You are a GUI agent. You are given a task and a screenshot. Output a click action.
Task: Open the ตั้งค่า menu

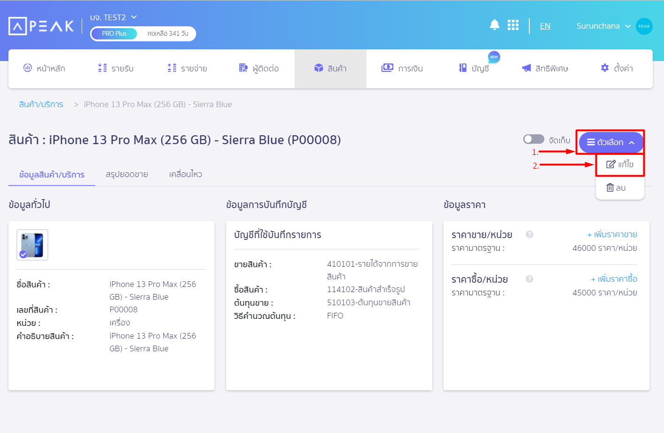617,69
